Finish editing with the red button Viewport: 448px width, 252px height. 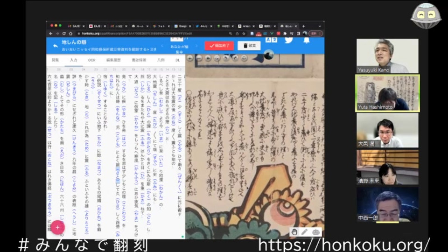pyautogui.click(x=219, y=46)
